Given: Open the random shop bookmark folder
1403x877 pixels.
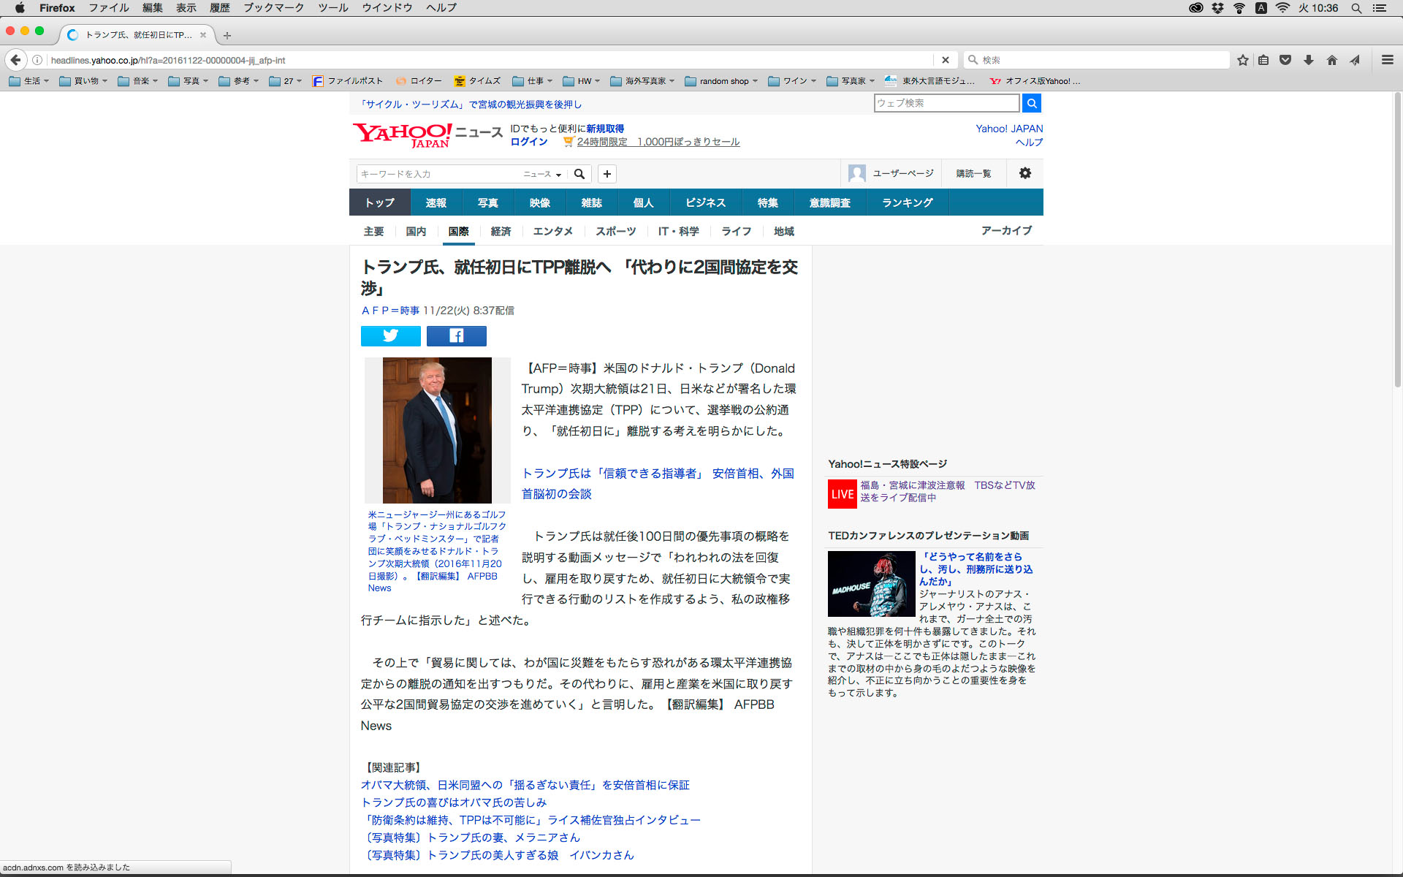Looking at the screenshot, I should point(721,81).
